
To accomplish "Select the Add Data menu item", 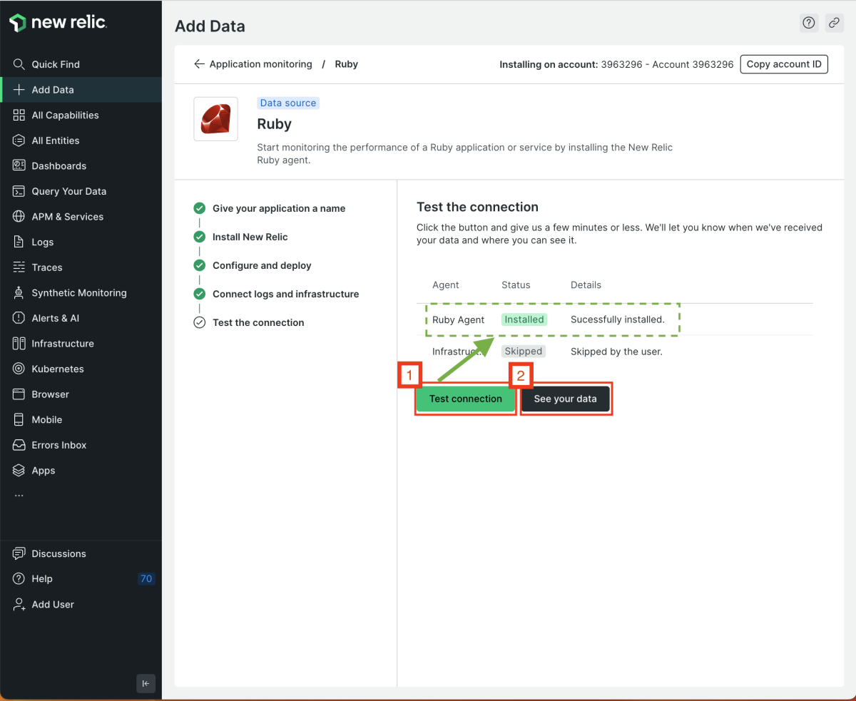I will pos(53,90).
